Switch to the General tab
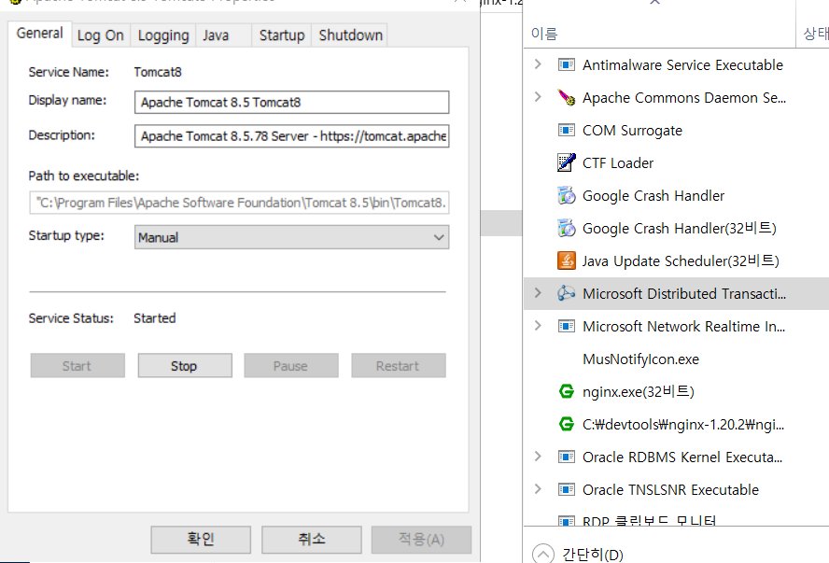 pos(39,34)
